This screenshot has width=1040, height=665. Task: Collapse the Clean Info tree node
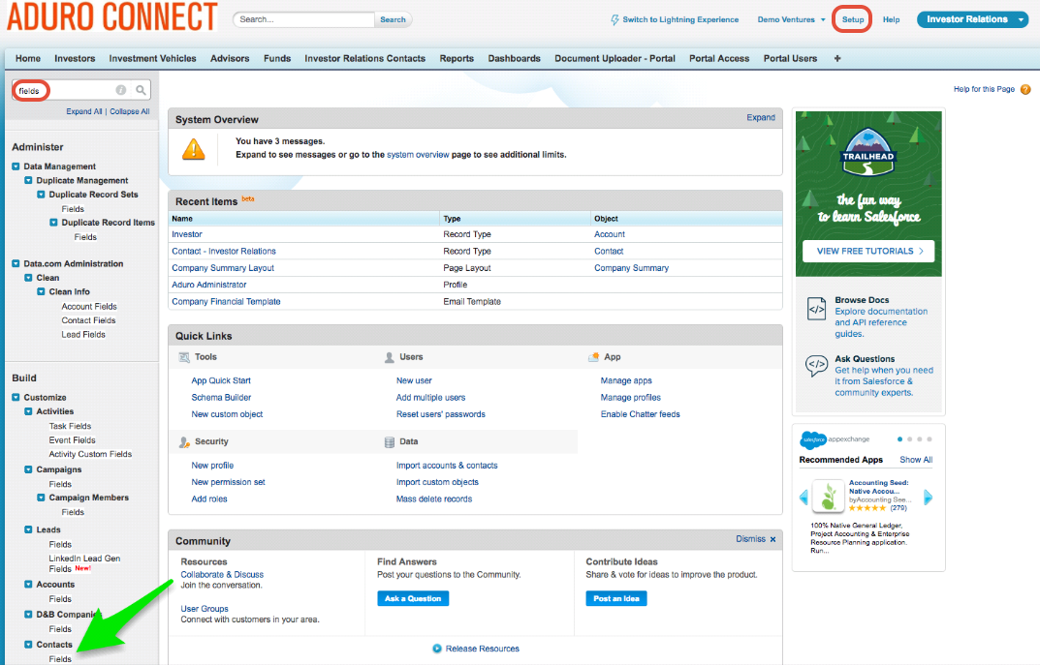pos(41,291)
